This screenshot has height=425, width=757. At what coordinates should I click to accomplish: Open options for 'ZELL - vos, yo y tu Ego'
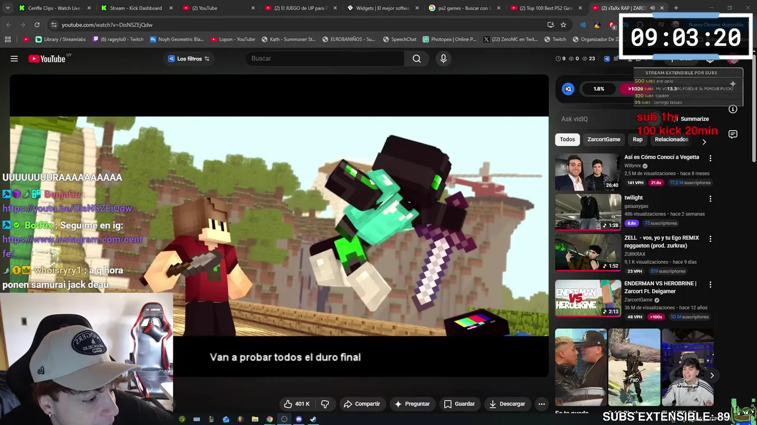point(710,239)
